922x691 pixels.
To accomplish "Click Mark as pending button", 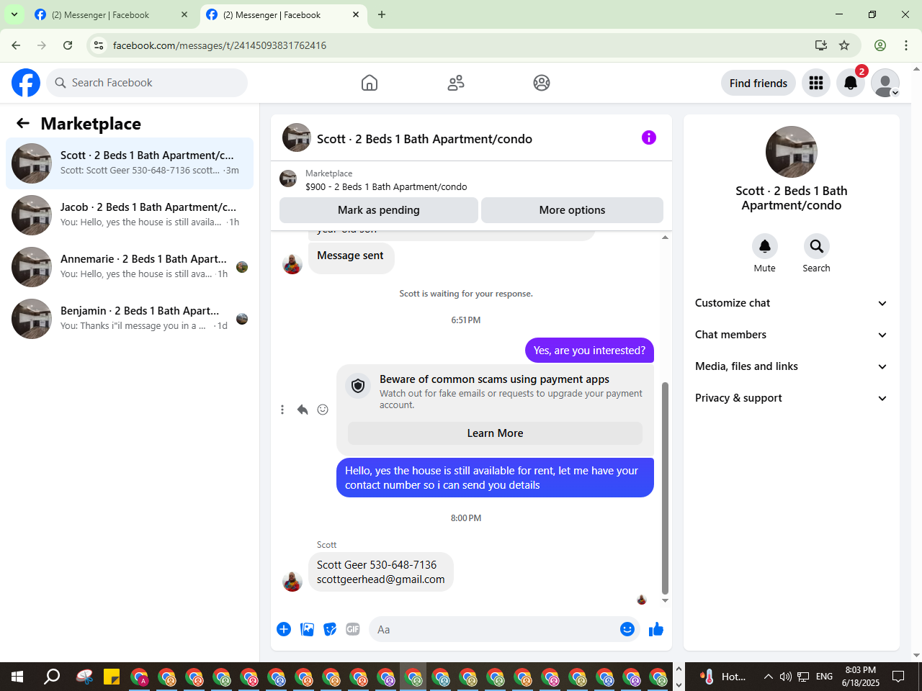I will coord(379,210).
